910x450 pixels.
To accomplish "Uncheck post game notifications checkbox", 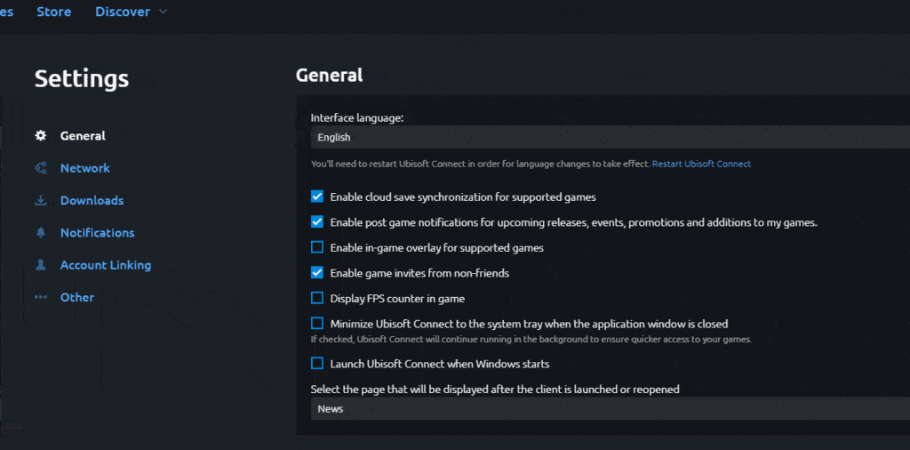I will tap(317, 221).
